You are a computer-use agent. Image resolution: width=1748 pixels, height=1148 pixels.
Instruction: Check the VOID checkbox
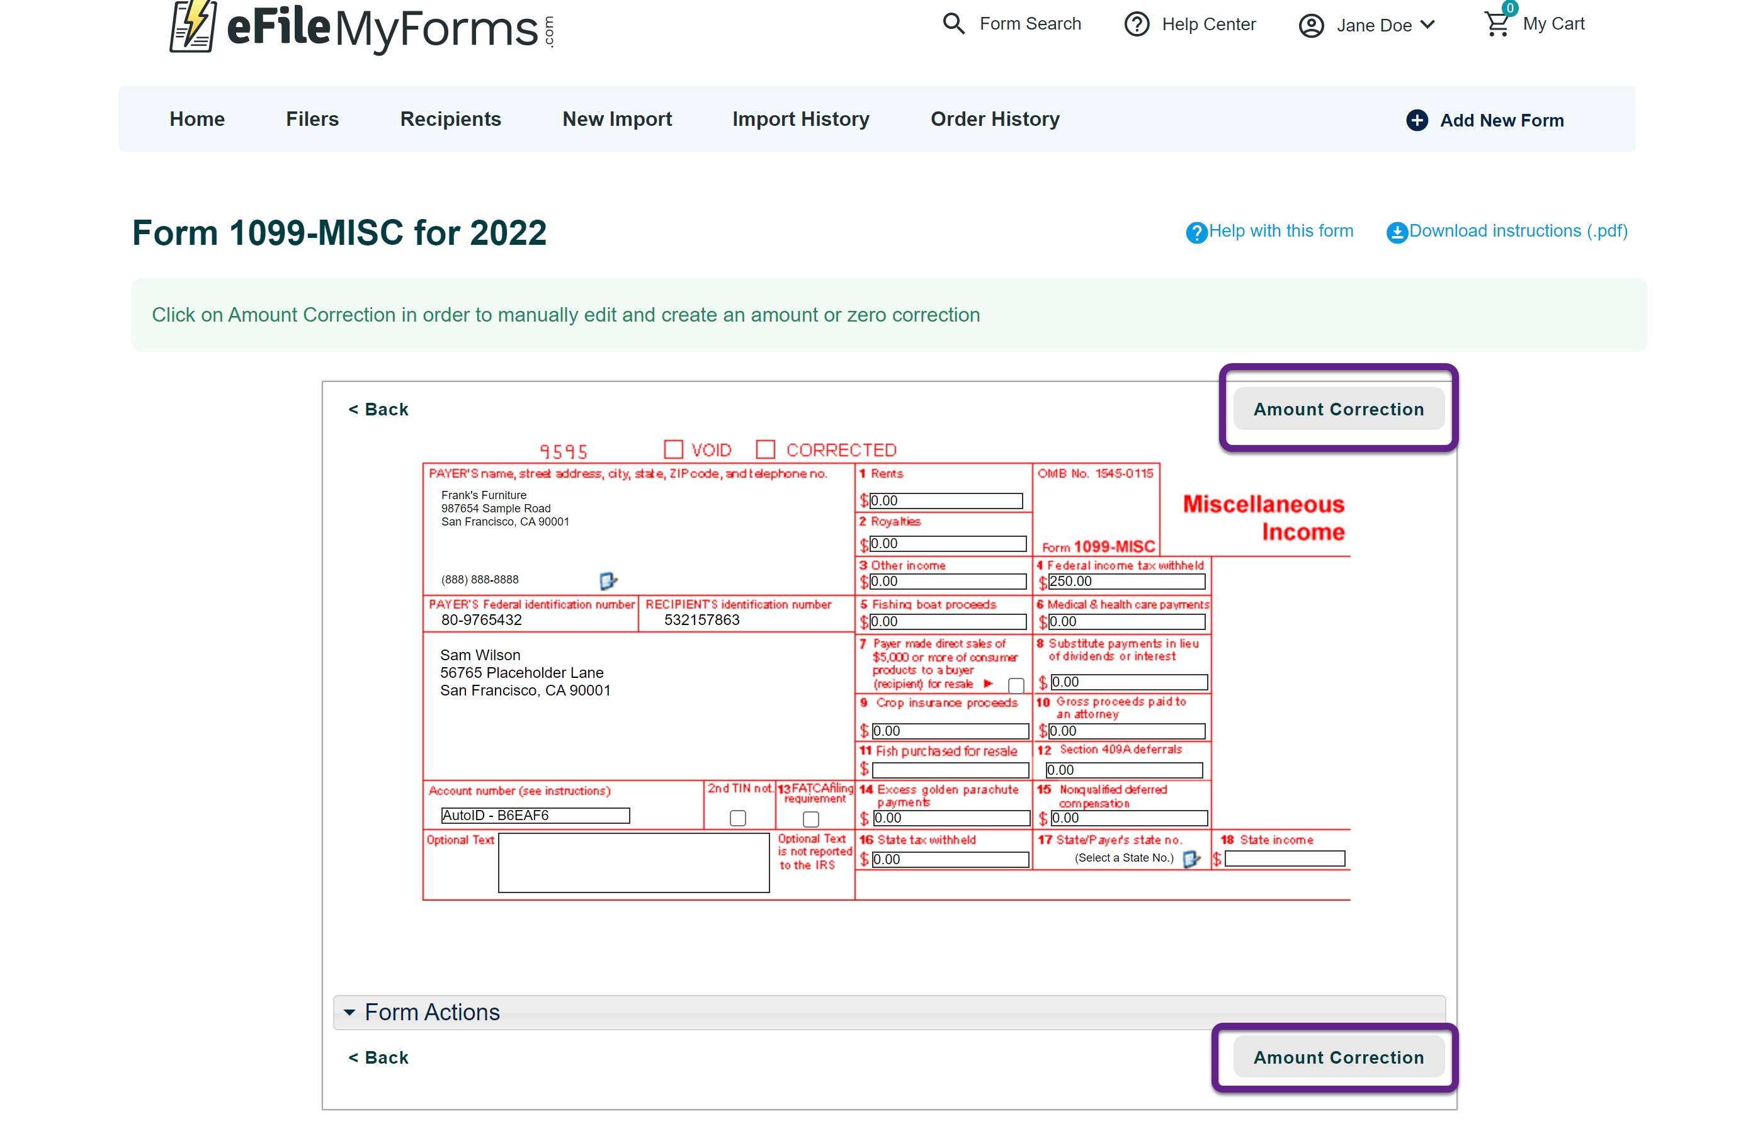click(x=673, y=449)
